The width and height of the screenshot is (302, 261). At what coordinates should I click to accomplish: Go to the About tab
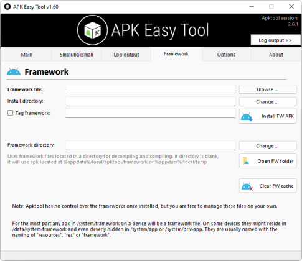(276, 55)
